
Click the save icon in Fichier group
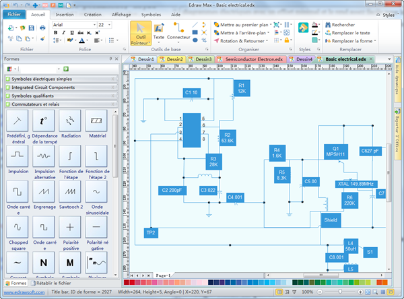[32, 28]
